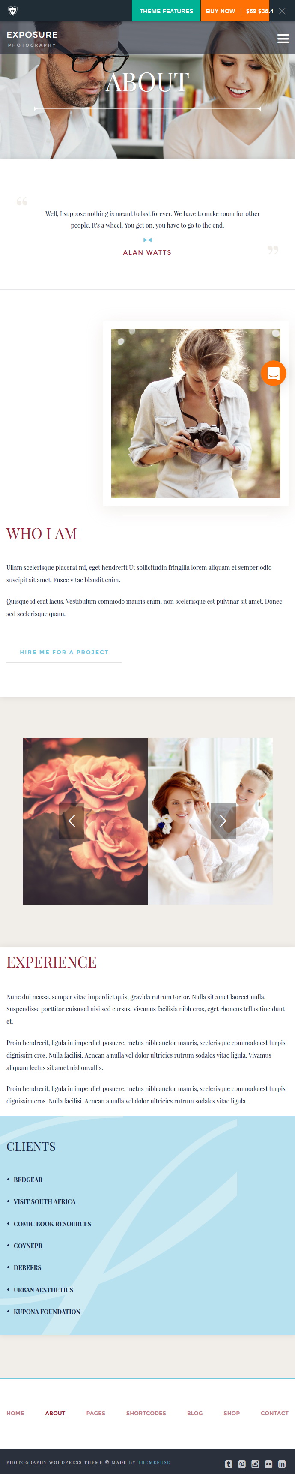Open the orange chat widget icon
The image size is (295, 1474).
[273, 373]
